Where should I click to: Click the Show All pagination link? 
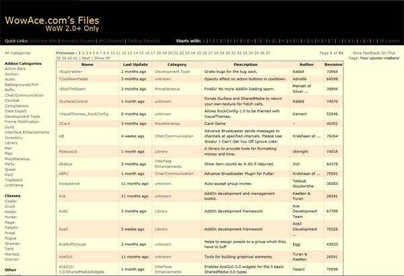click(x=102, y=58)
